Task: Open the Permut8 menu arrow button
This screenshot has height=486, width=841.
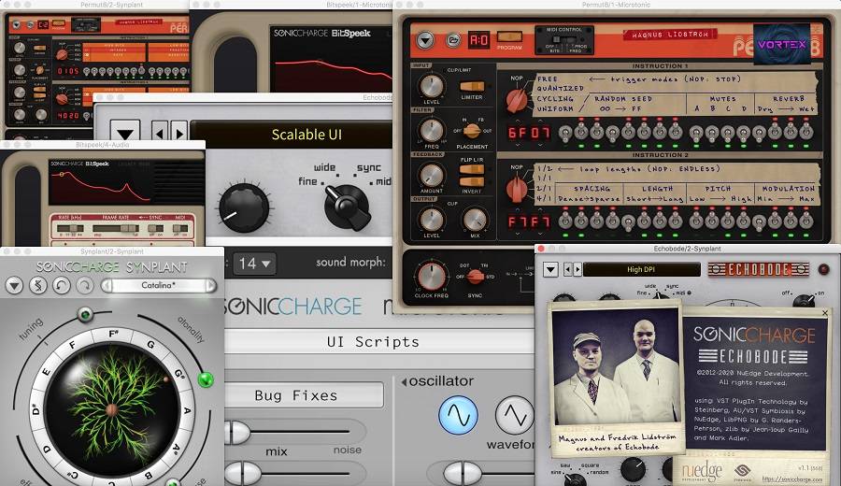Action: pos(425,40)
